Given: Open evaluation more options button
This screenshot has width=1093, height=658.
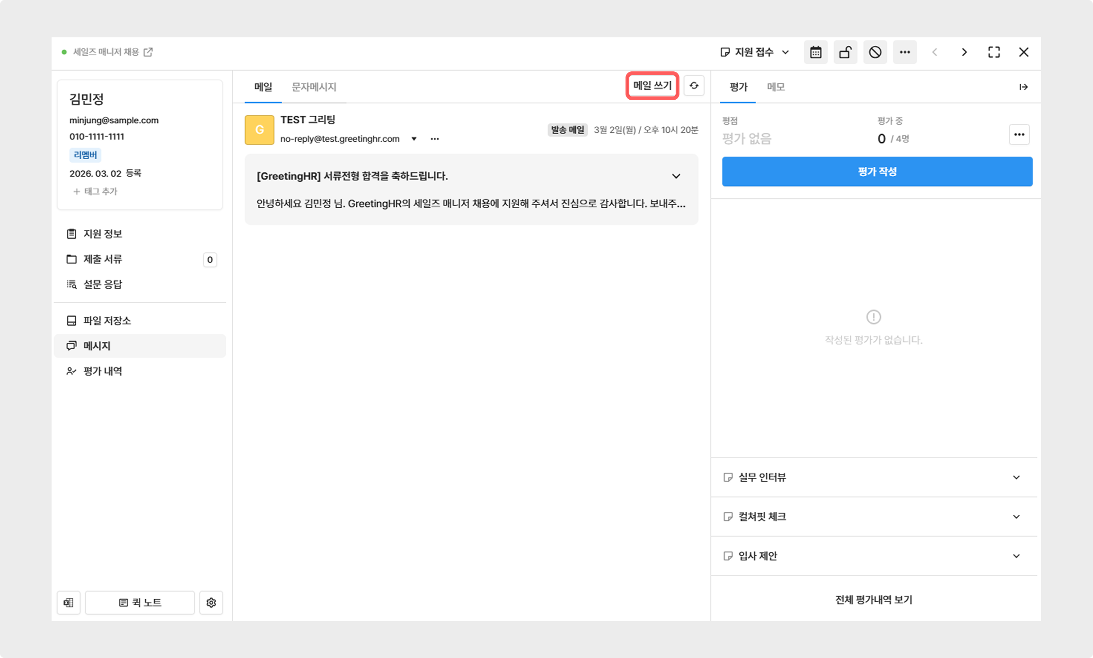Looking at the screenshot, I should click(x=1019, y=135).
